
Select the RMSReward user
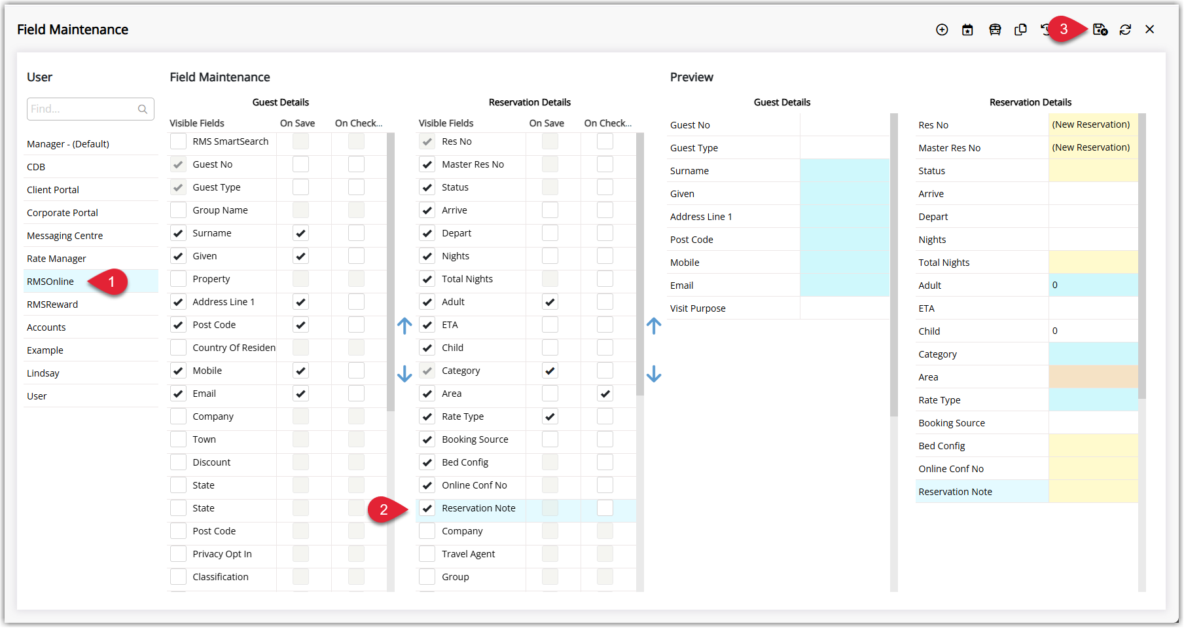click(x=91, y=305)
